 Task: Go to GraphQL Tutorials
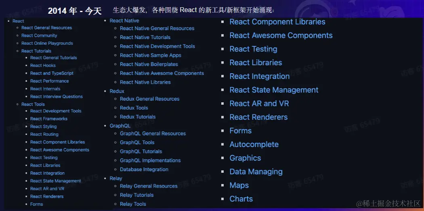pyautogui.click(x=141, y=151)
